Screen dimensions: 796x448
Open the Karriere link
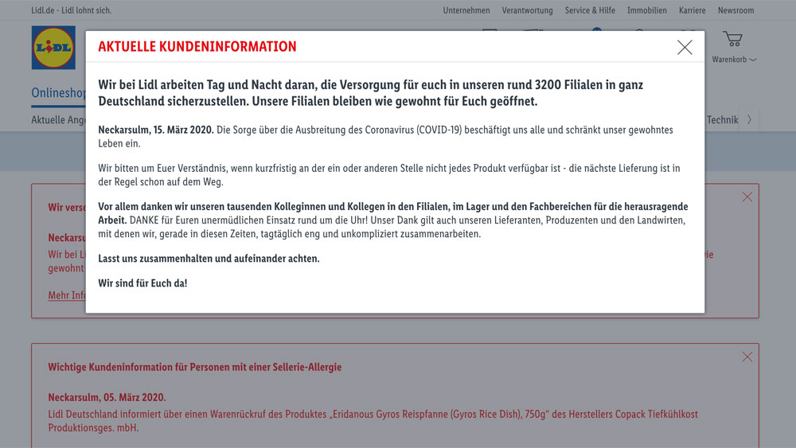click(692, 10)
